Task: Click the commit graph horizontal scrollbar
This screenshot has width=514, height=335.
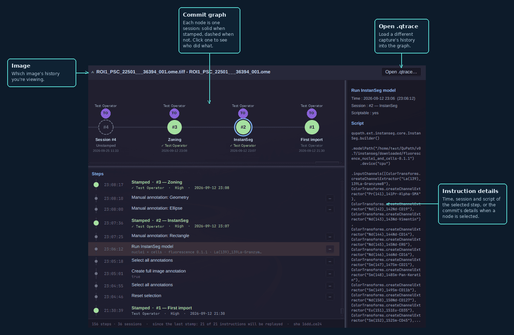Action: (x=327, y=163)
